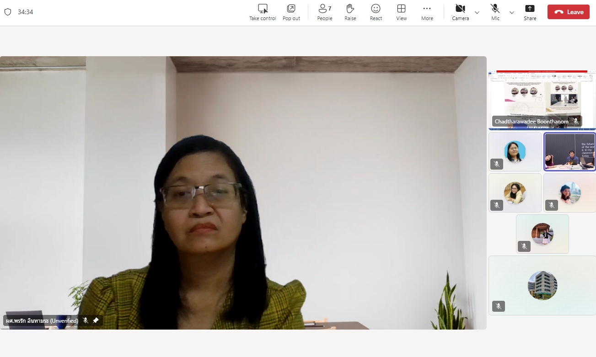Open the More actions menu
This screenshot has height=357, width=596.
click(x=427, y=9)
